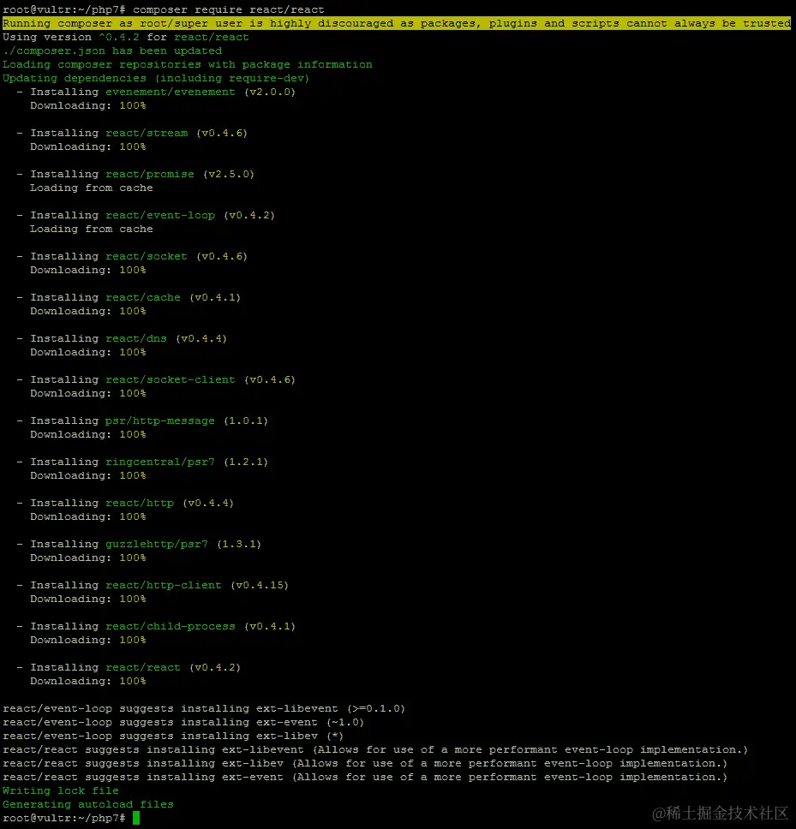Viewport: 796px width, 829px height.
Task: Select package name 'react/socket' (v0.4.6)
Action: click(x=147, y=256)
